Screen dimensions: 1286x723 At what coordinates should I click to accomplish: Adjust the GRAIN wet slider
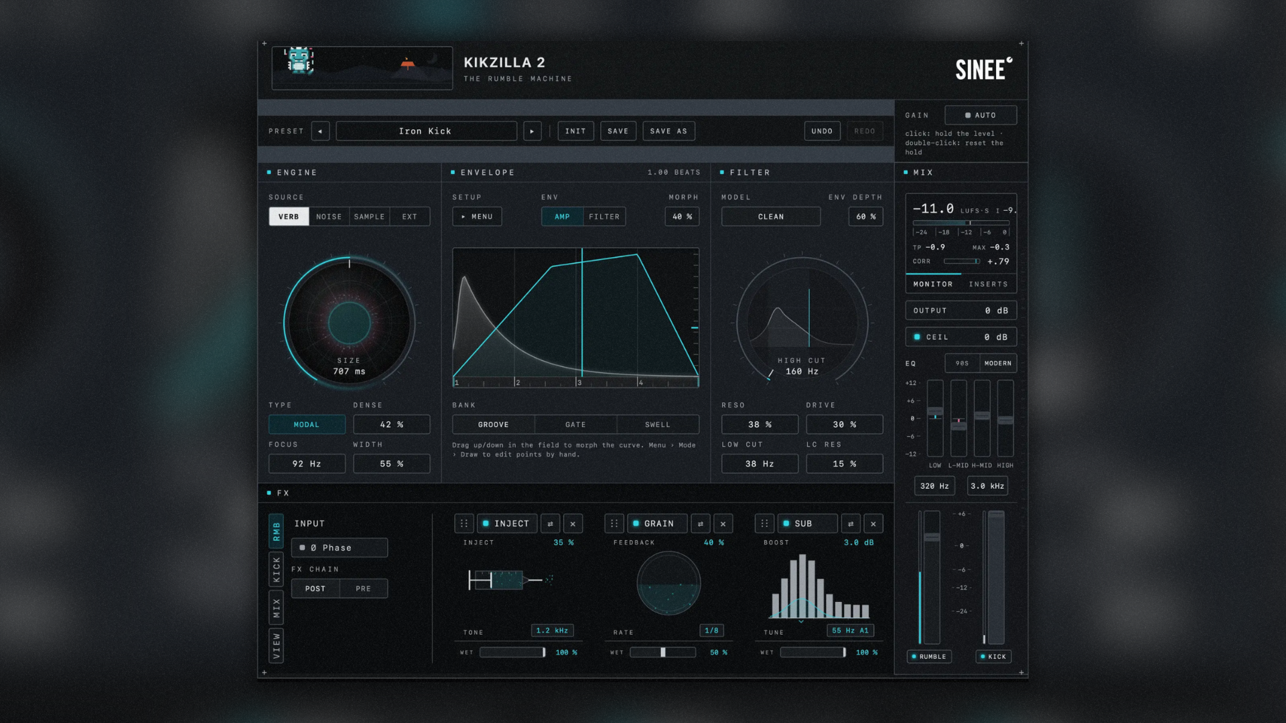[x=663, y=652]
